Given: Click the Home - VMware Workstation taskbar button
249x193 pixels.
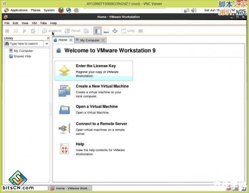Looking at the screenshot, I should [x=71, y=188].
